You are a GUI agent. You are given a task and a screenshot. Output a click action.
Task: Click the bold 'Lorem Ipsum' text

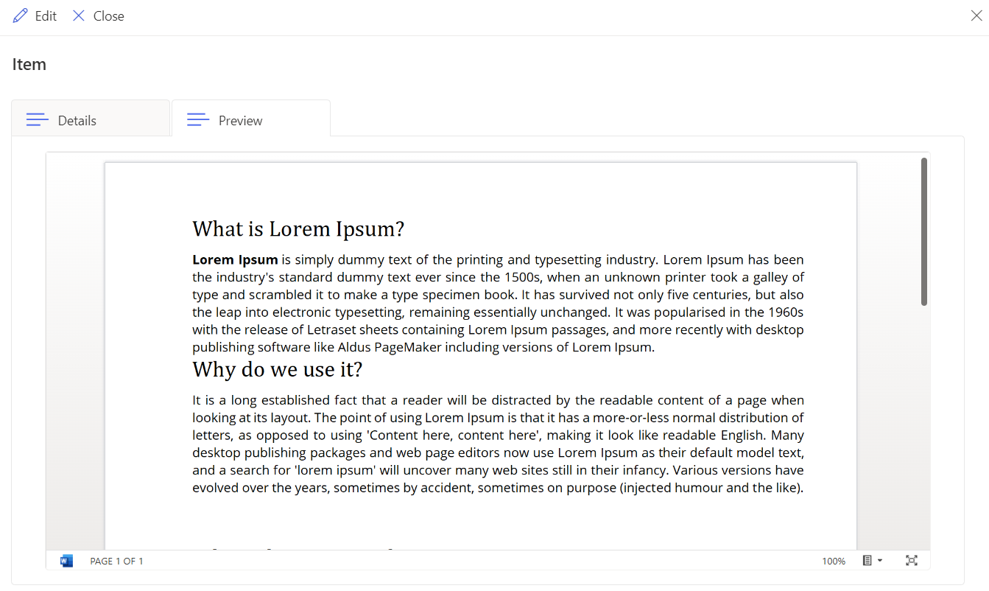click(x=235, y=259)
